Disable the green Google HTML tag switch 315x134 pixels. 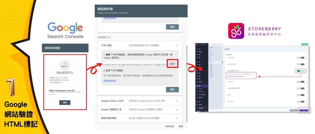(301, 71)
